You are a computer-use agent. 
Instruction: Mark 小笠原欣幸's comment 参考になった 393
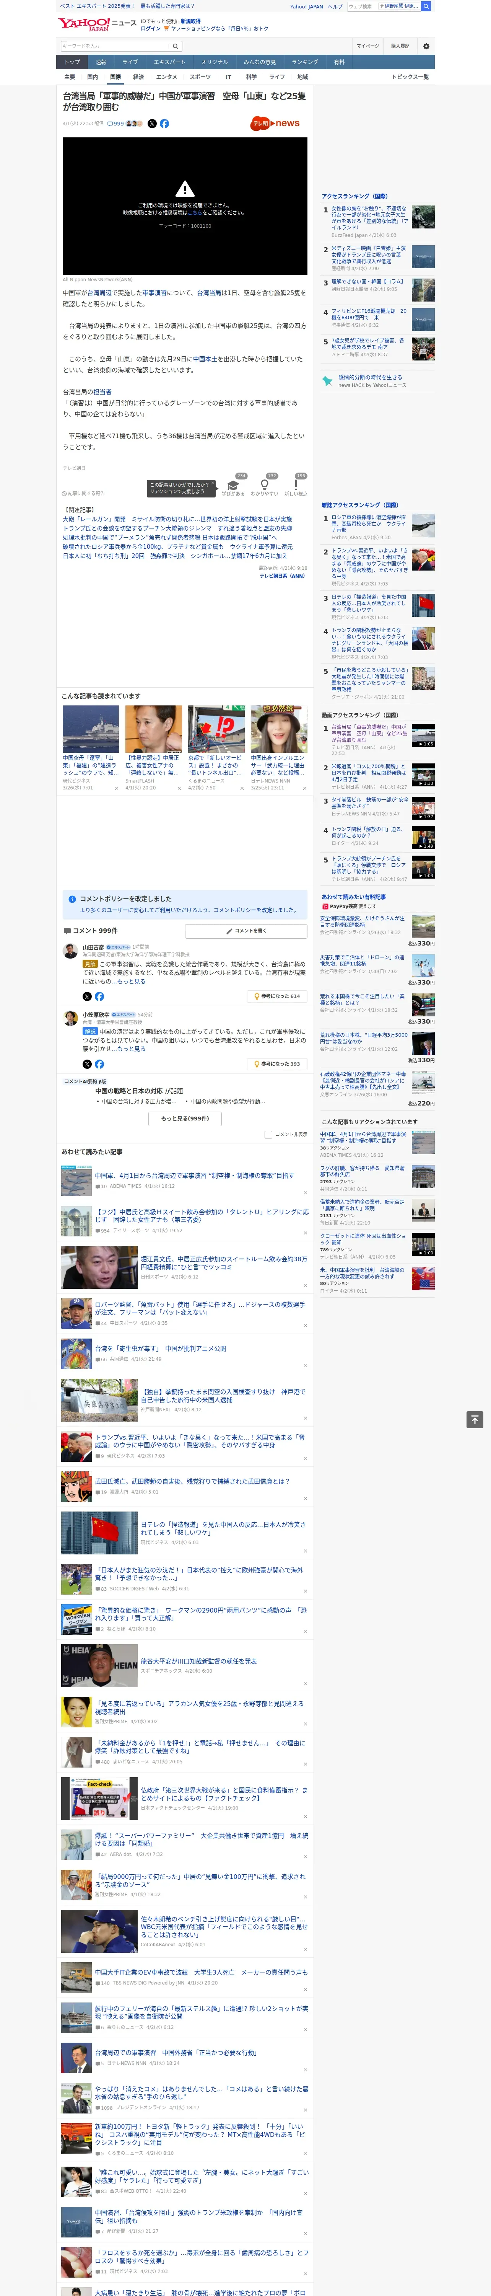coord(277,1064)
